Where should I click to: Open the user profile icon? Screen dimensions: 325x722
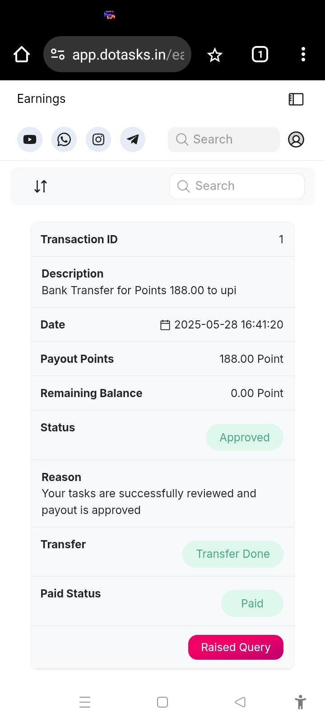[296, 139]
